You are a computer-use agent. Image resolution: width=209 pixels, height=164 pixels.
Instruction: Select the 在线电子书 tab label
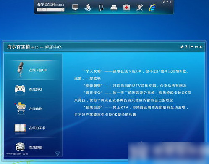click(x=37, y=128)
